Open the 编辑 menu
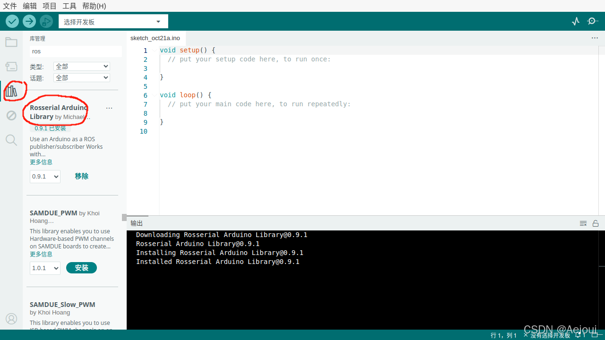 point(30,6)
